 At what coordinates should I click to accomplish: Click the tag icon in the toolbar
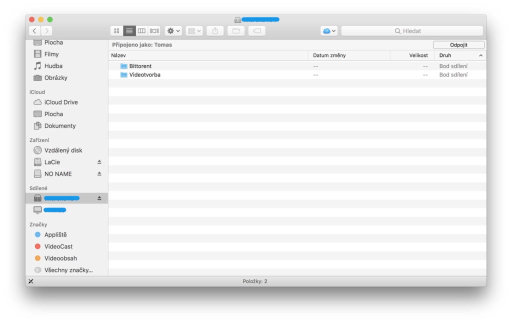pos(256,30)
